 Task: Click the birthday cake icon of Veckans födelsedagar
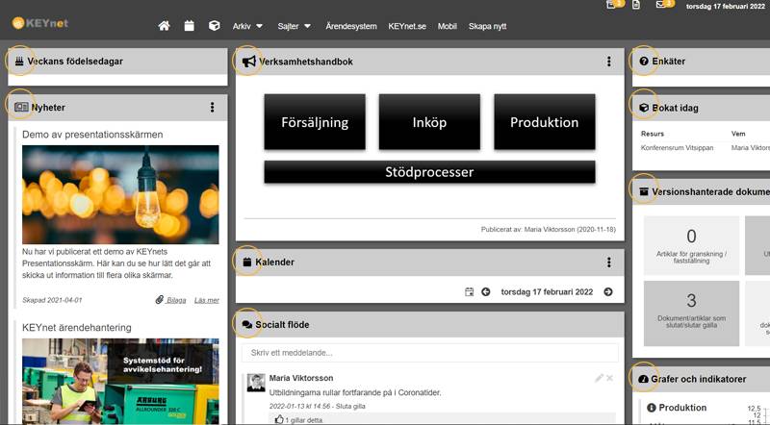pos(19,62)
